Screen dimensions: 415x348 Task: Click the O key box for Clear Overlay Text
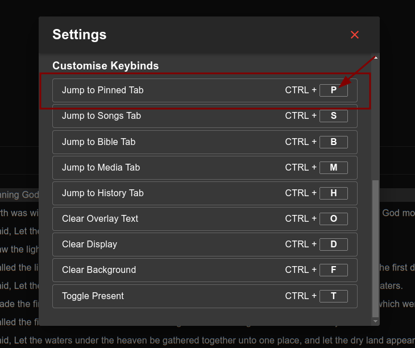333,219
